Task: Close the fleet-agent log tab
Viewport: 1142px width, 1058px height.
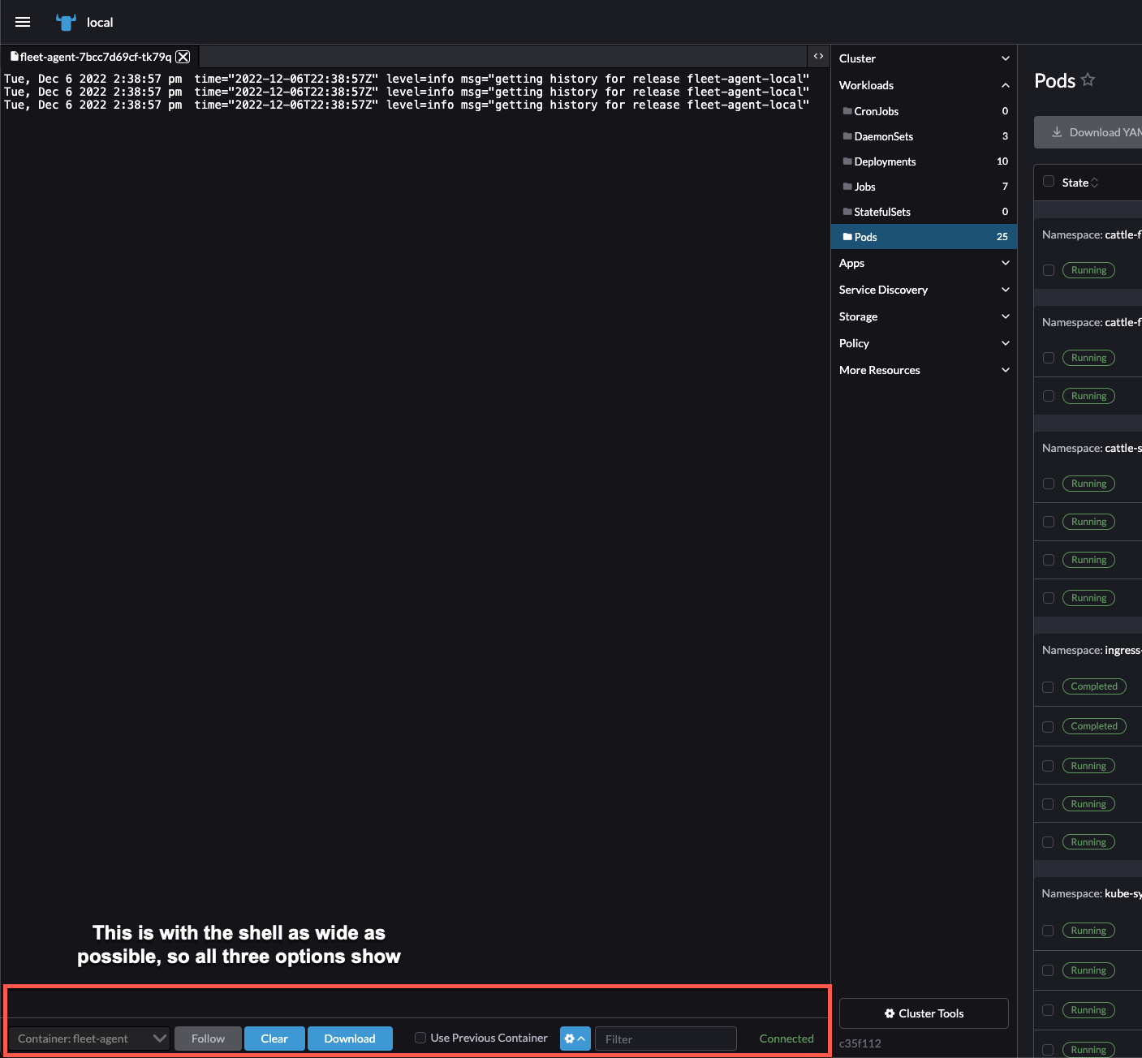Action: tap(183, 56)
